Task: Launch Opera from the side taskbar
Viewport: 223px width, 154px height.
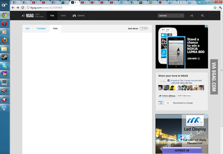Action: pyautogui.click(x=4, y=24)
